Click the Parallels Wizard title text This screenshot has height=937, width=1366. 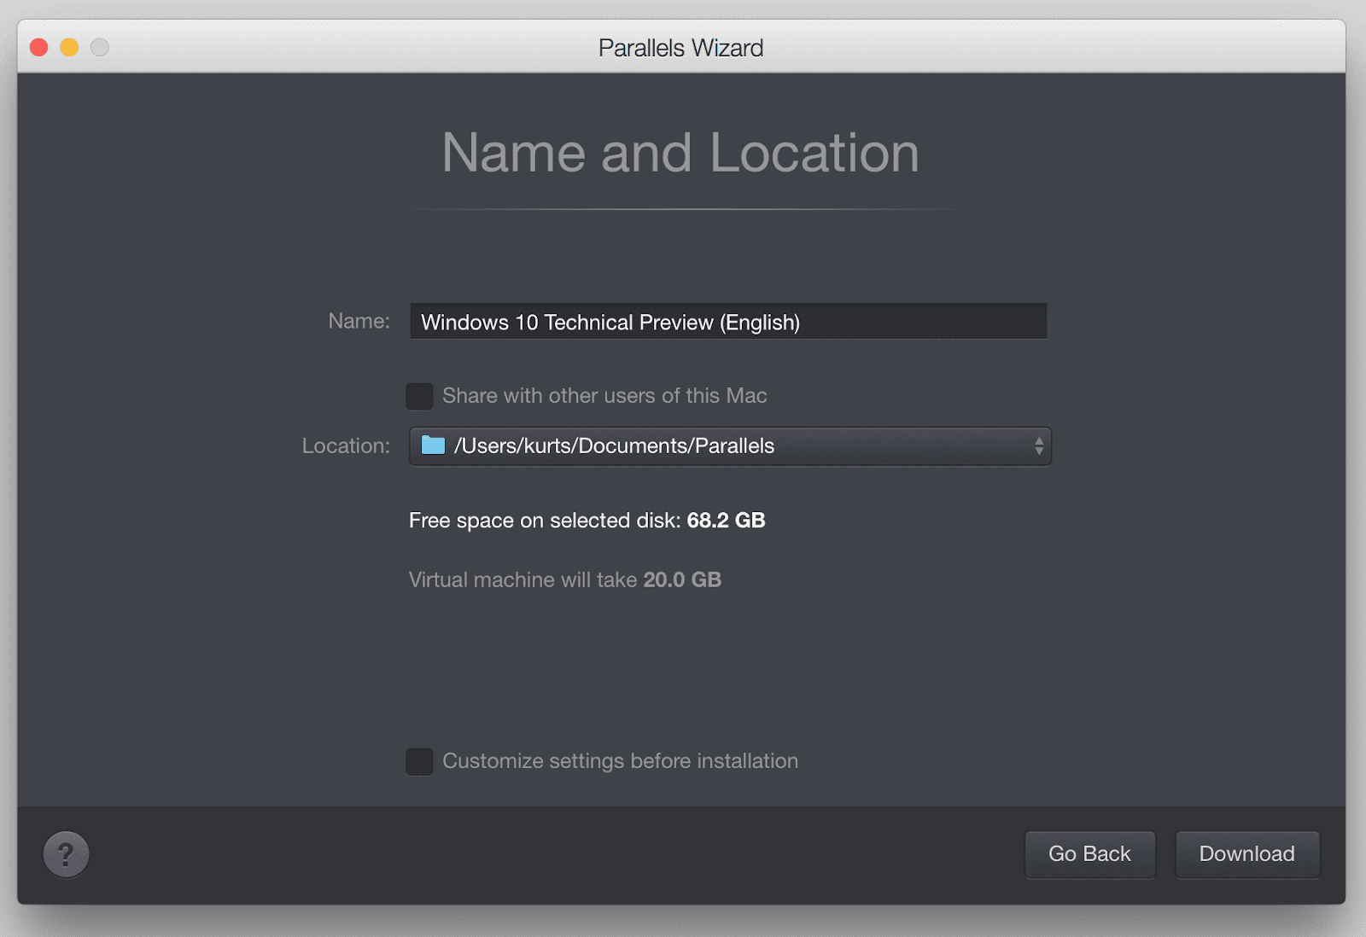point(680,48)
